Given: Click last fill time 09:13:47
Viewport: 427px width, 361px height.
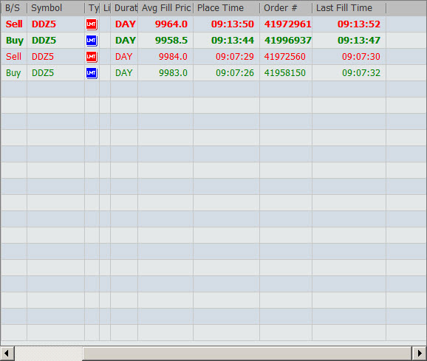Looking at the screenshot, I should click(359, 41).
